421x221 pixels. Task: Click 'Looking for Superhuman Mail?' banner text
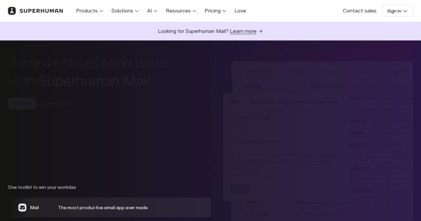click(x=193, y=31)
